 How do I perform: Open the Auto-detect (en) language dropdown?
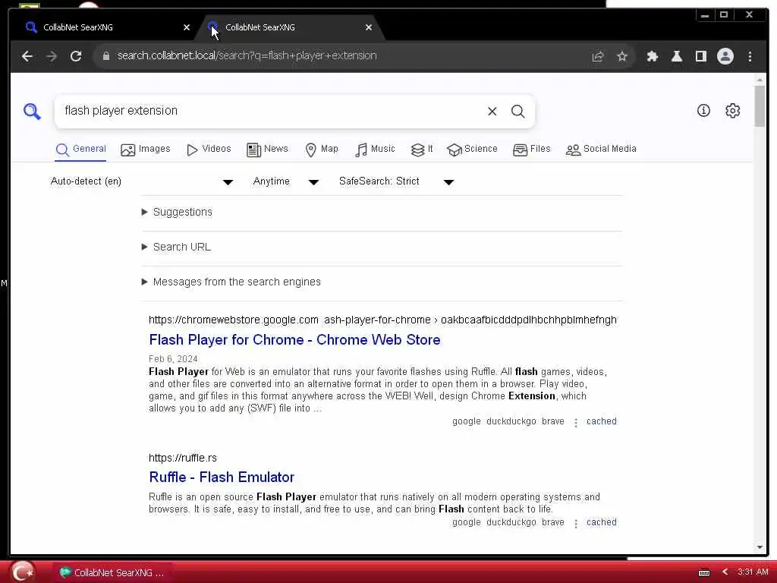(142, 181)
